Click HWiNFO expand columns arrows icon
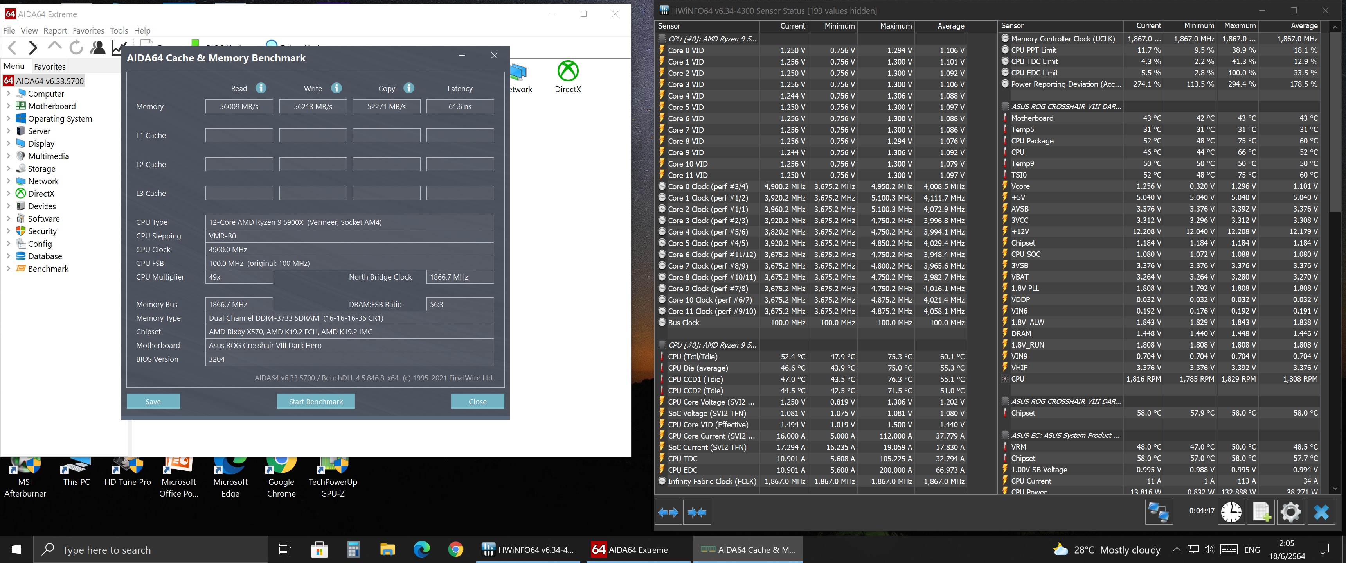 coord(668,512)
